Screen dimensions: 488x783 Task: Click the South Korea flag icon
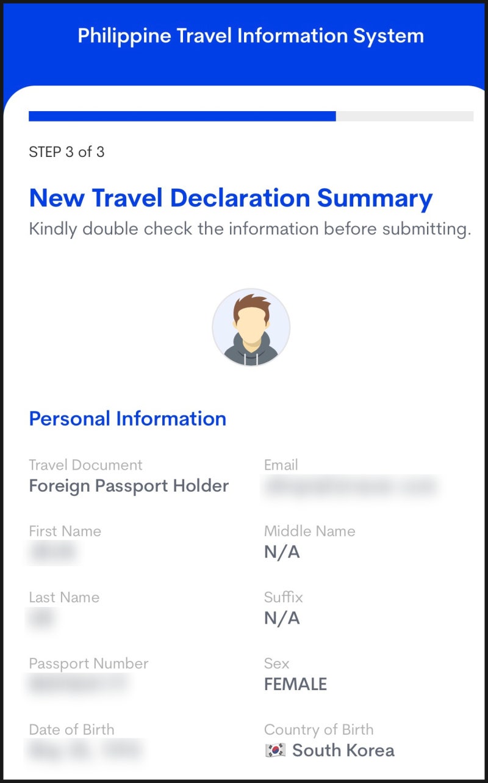tap(276, 751)
